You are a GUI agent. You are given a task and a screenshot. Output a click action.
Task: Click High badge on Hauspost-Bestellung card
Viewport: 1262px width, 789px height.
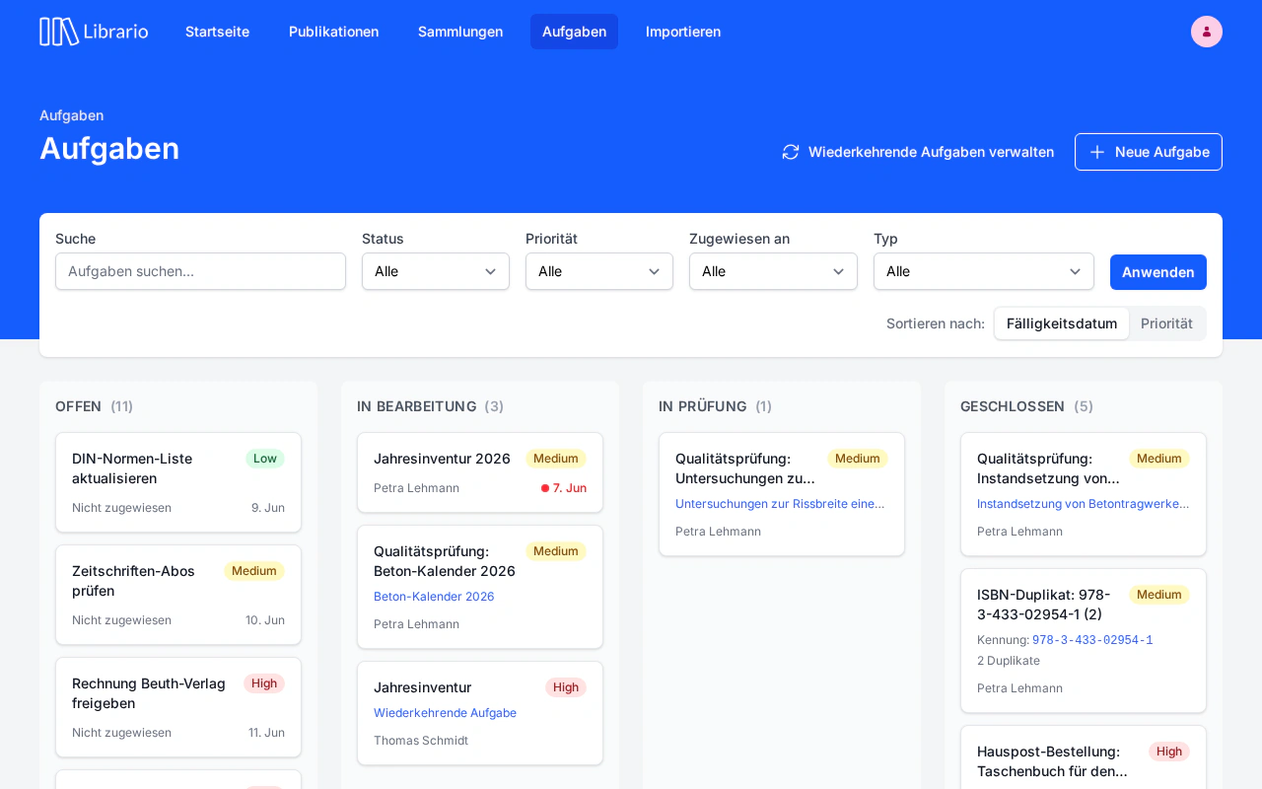1169,752
